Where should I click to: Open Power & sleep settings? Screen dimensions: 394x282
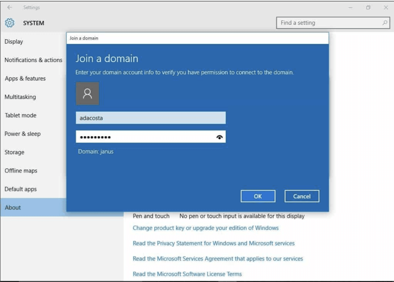click(22, 134)
